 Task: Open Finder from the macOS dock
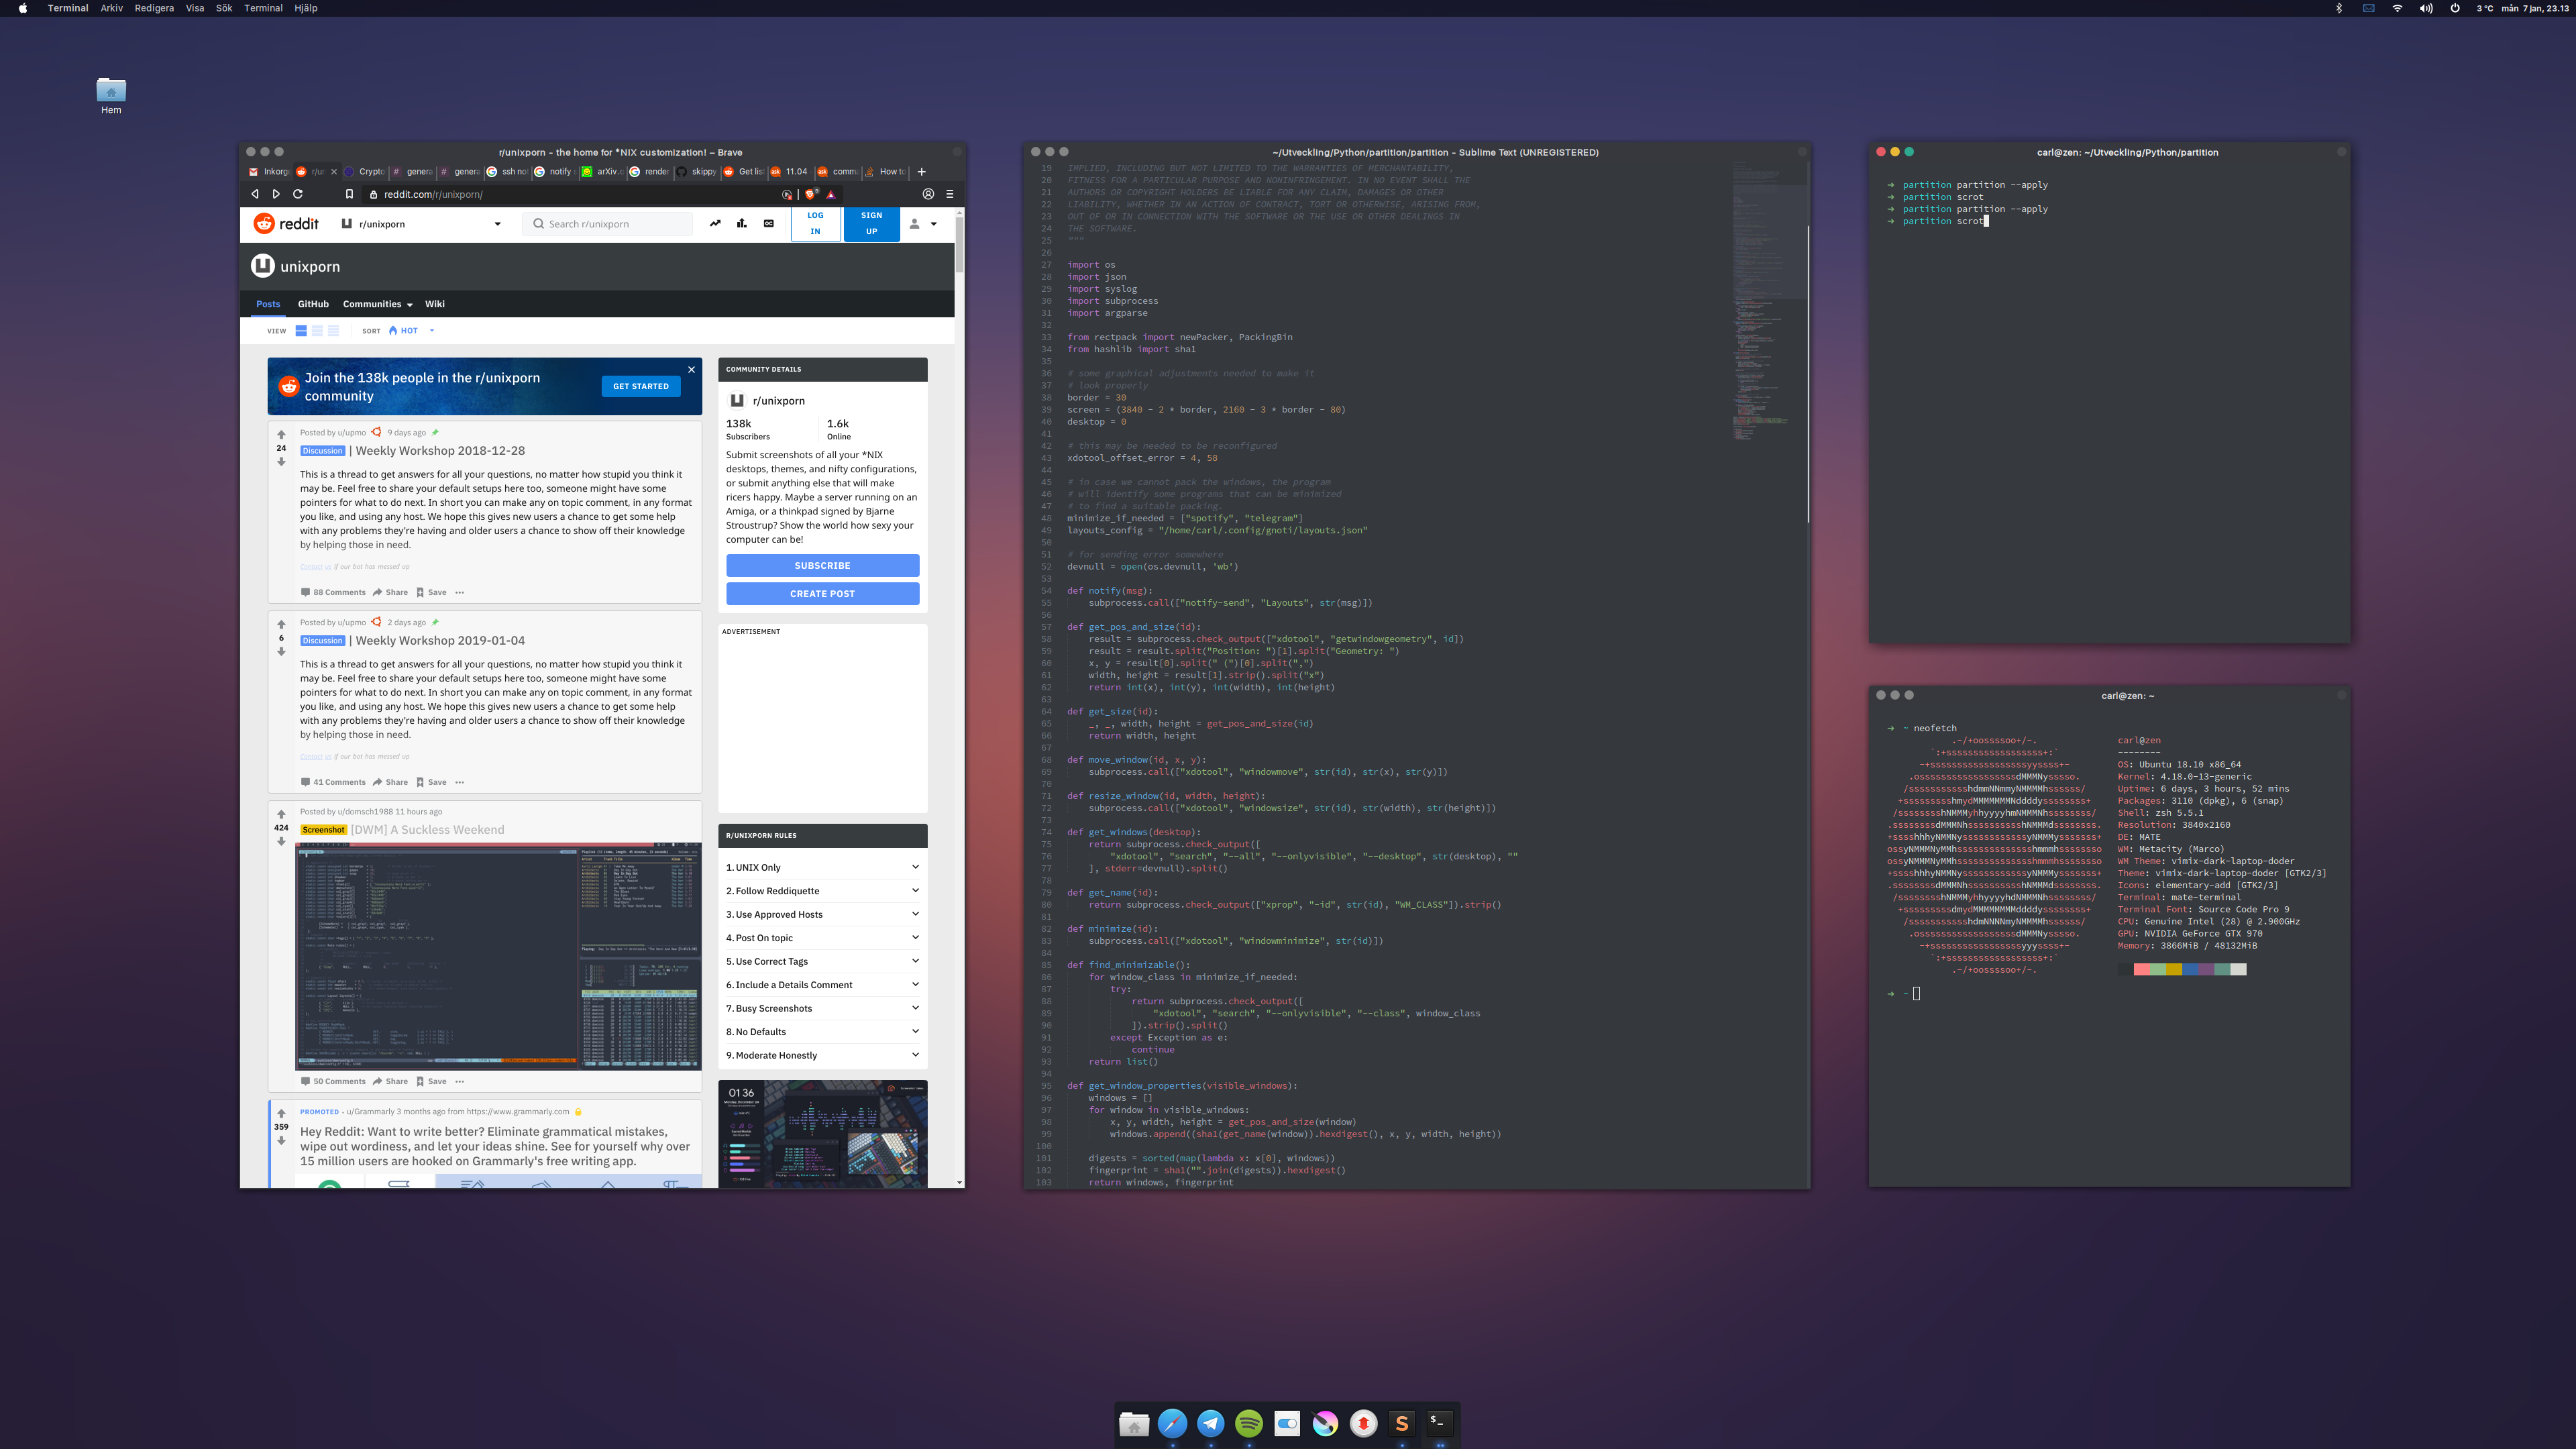pyautogui.click(x=1134, y=1422)
